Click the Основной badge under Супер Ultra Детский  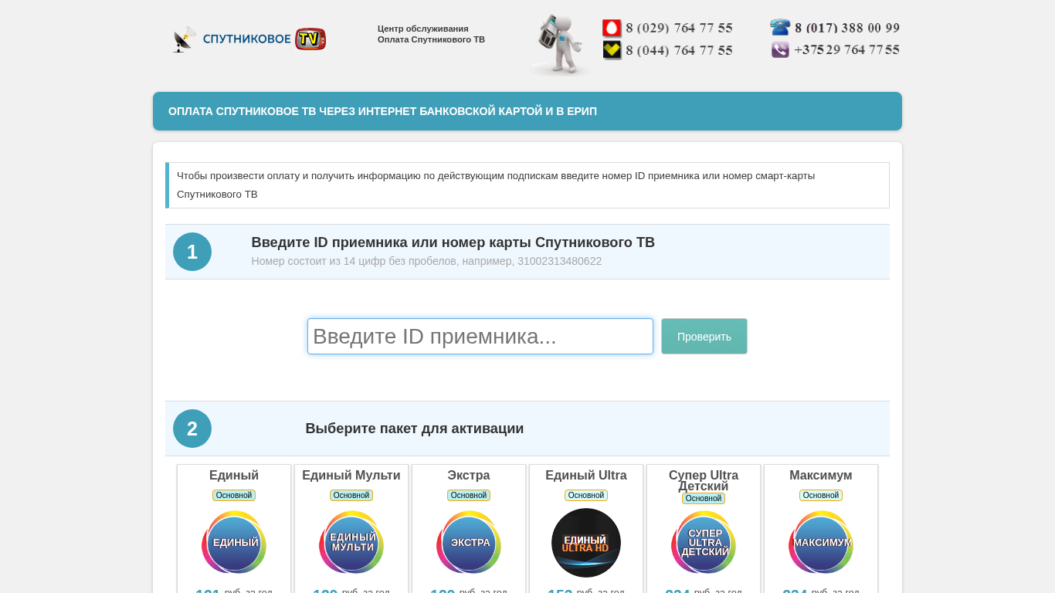coord(704,499)
